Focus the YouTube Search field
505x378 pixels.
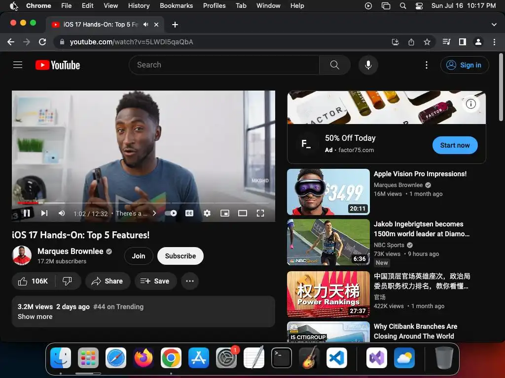224,65
